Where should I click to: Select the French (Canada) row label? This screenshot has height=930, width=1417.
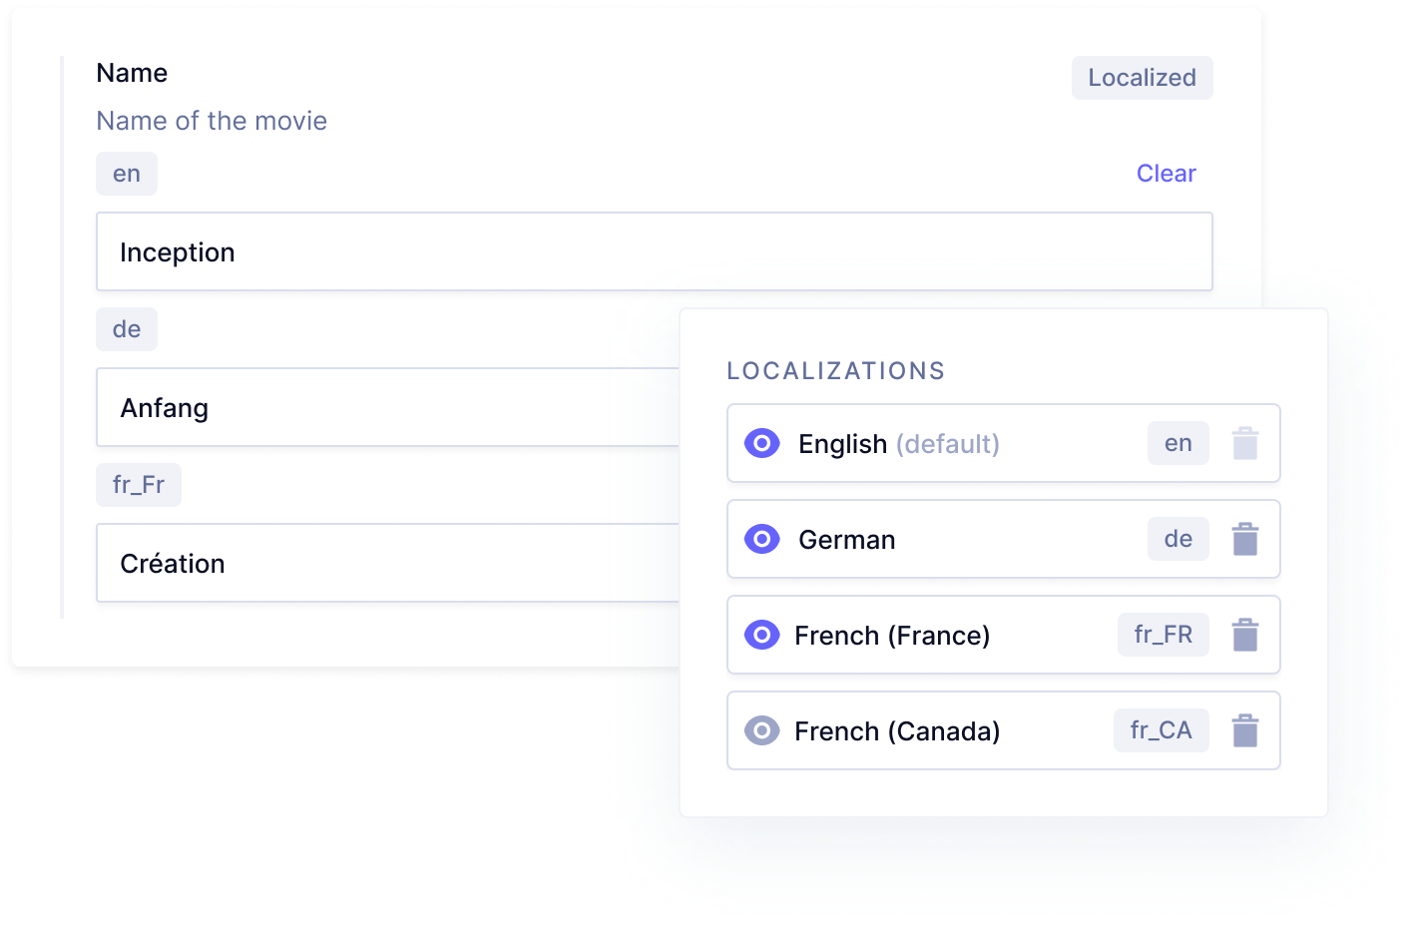(896, 731)
